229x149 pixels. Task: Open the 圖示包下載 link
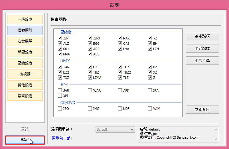tap(61, 138)
